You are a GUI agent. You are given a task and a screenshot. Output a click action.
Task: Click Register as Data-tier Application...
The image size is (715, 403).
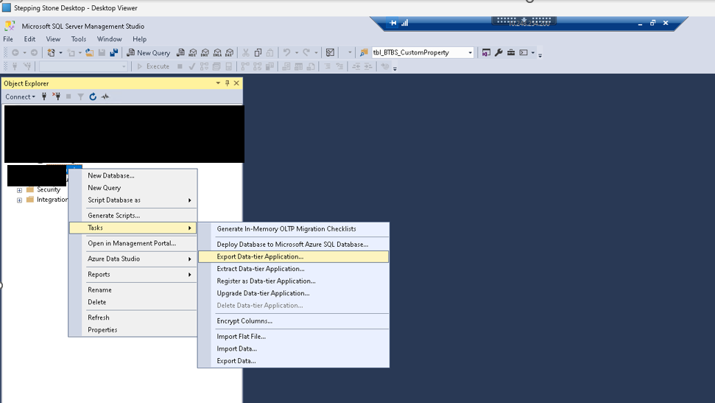[x=294, y=281]
